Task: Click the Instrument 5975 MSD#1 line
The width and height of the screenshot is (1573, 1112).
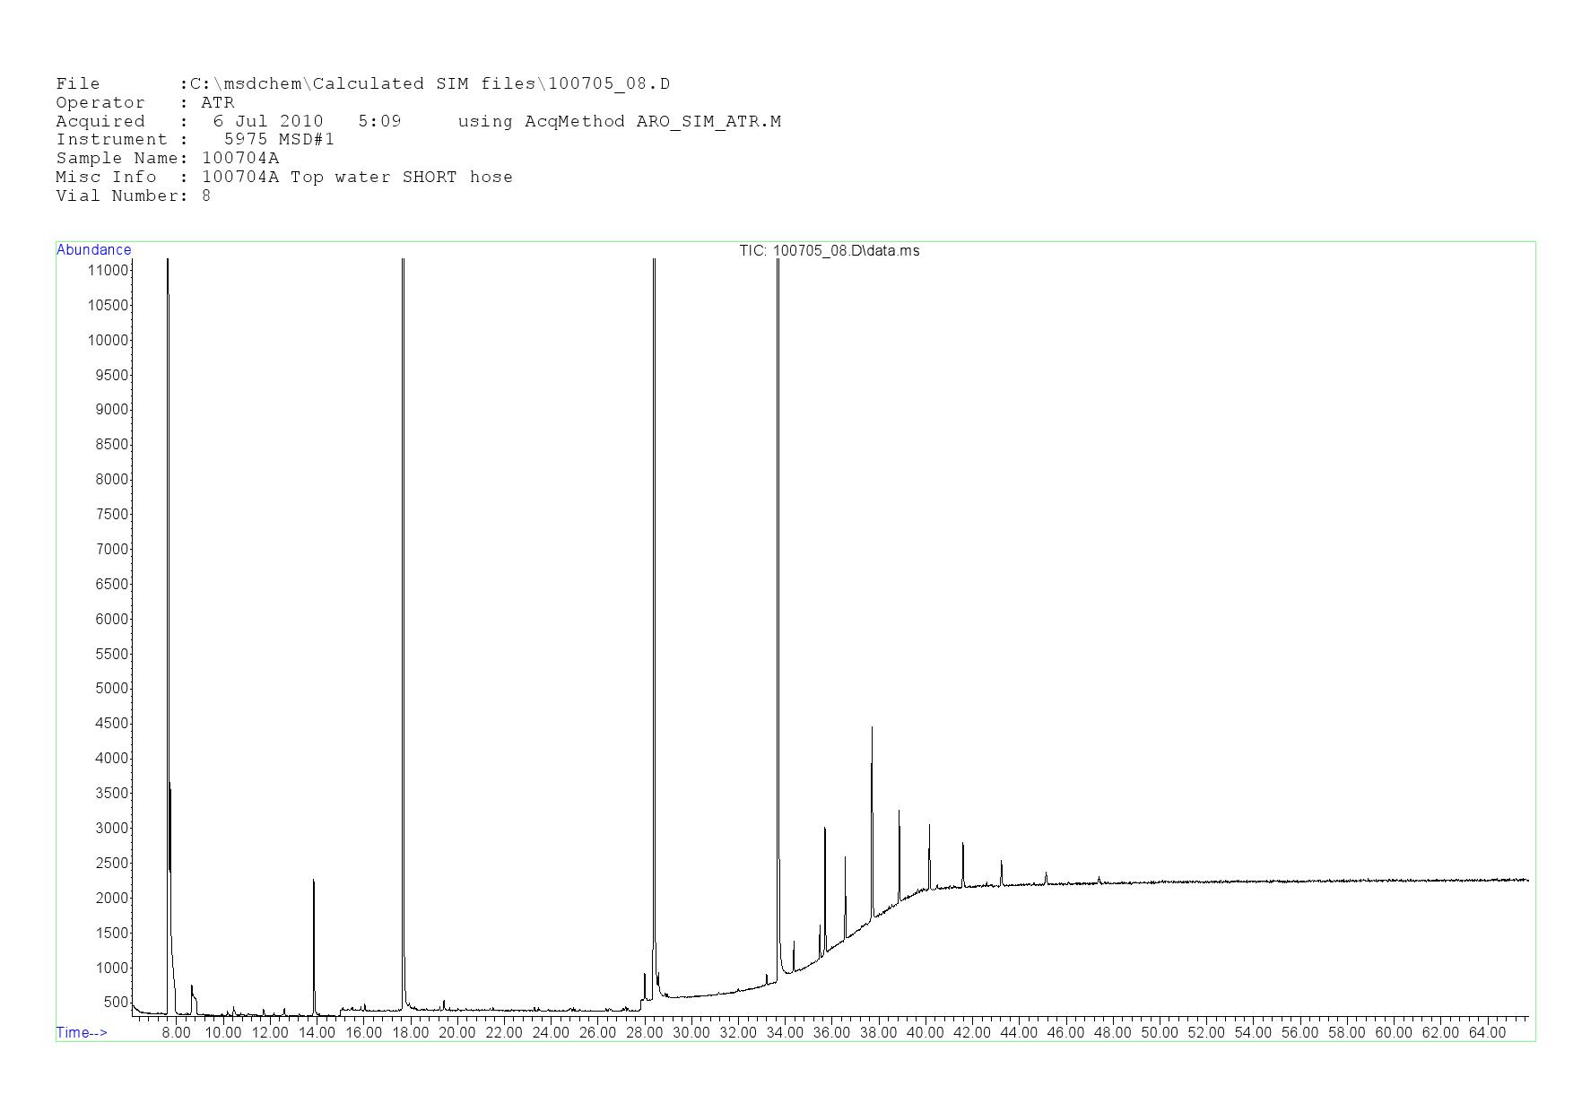Action: click(195, 140)
